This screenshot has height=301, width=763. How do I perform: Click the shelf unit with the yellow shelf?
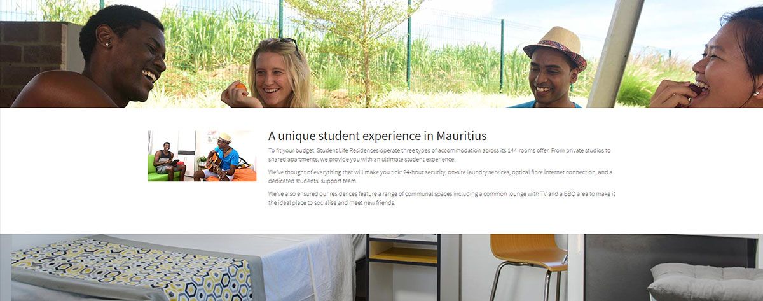(404, 267)
